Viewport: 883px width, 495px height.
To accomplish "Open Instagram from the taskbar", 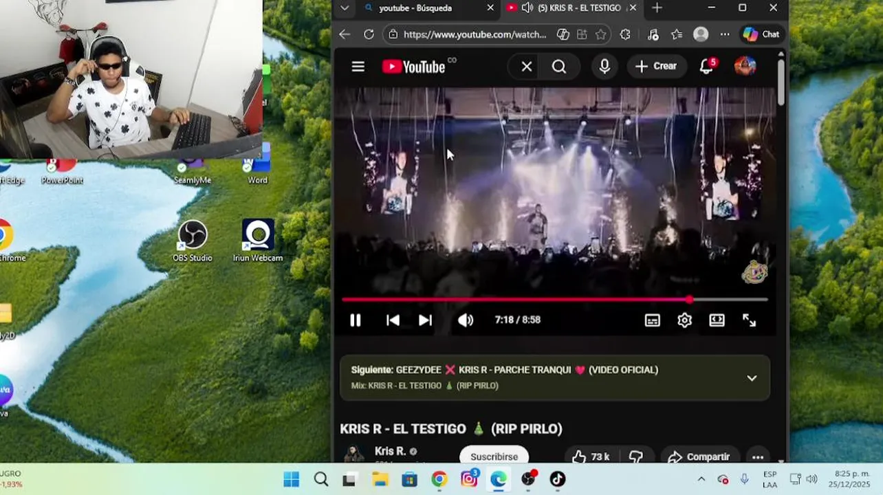I will (470, 479).
